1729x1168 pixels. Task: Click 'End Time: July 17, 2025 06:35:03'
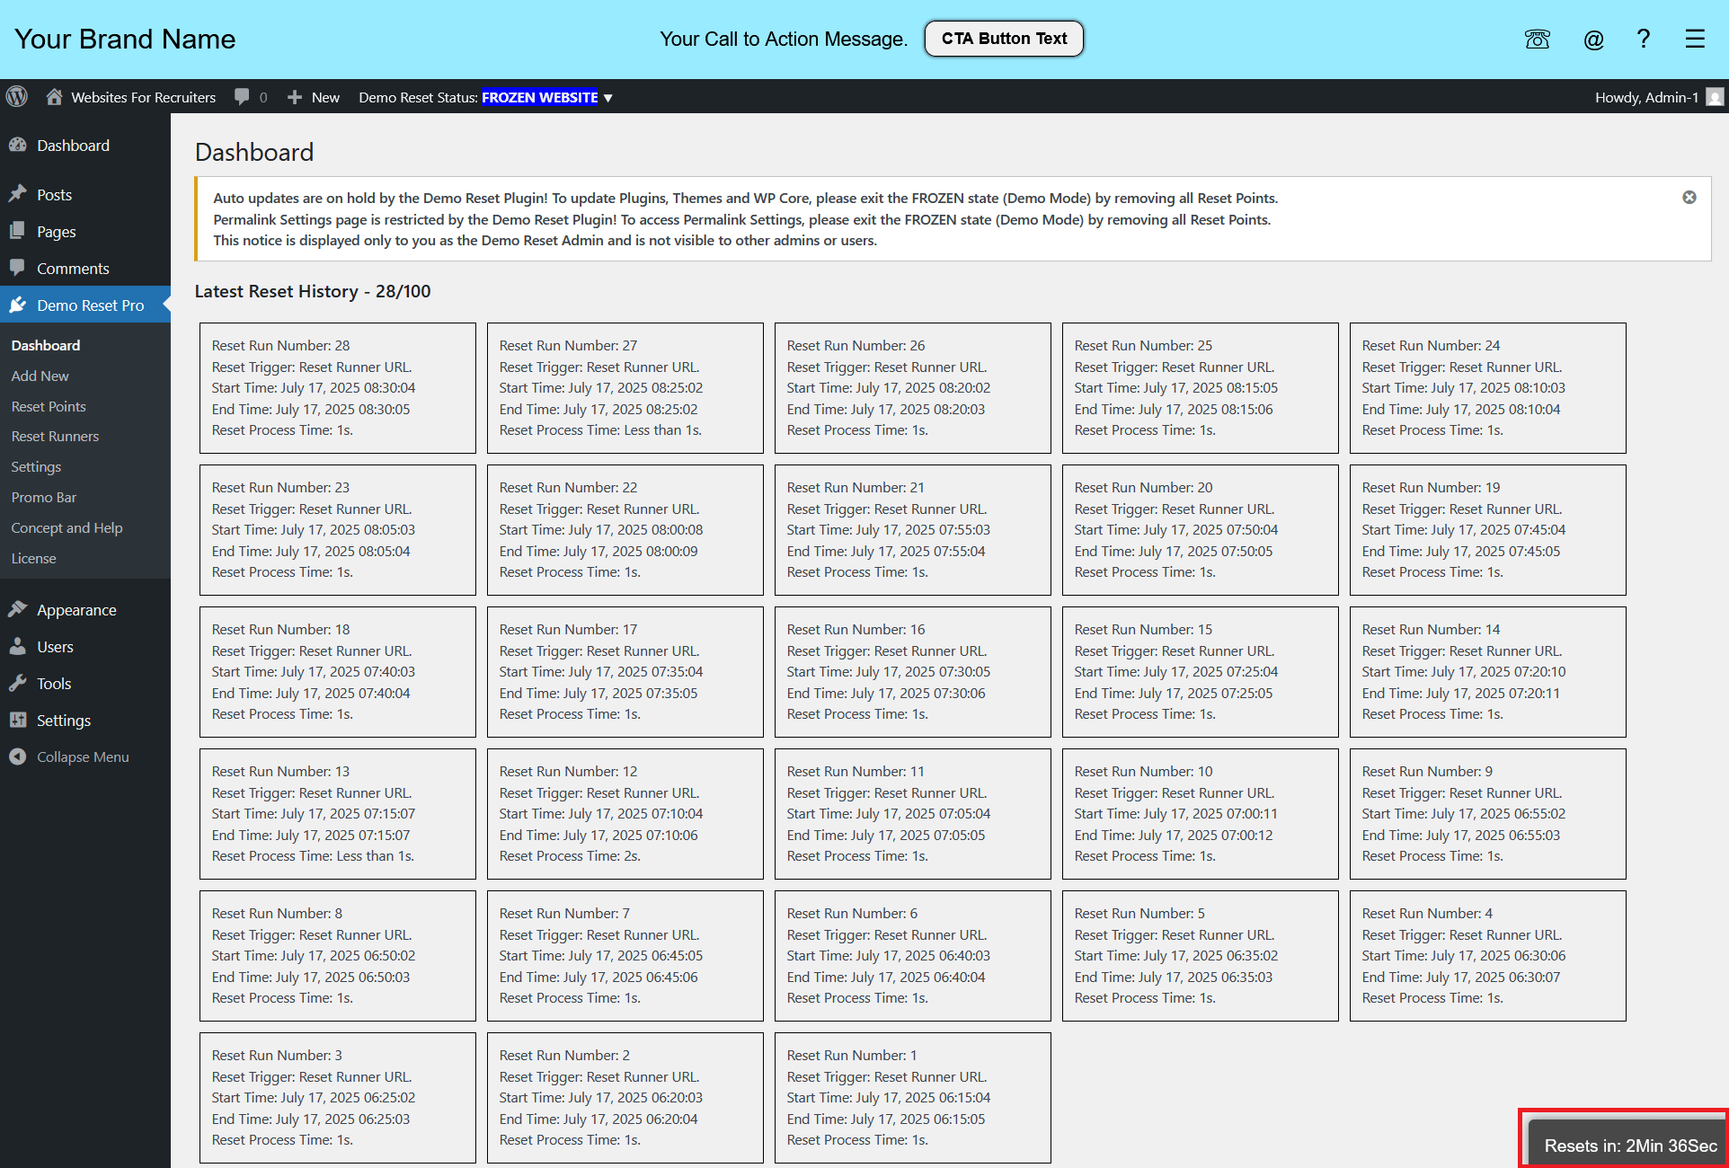[1174, 977]
